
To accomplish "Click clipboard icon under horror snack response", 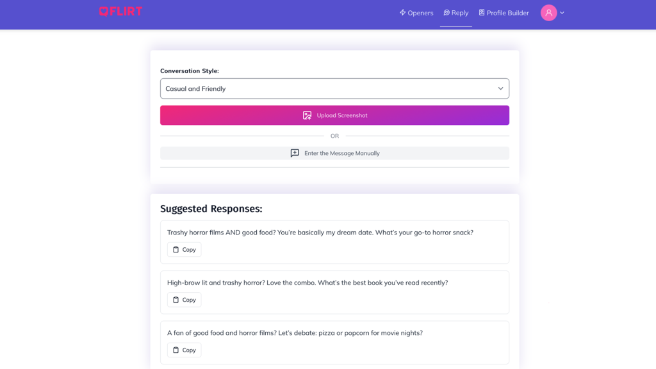I will 176,250.
